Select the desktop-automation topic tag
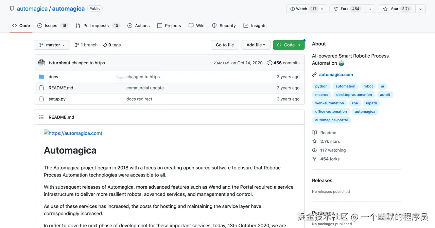Image resolution: width=435 pixels, height=228 pixels. (x=354, y=95)
